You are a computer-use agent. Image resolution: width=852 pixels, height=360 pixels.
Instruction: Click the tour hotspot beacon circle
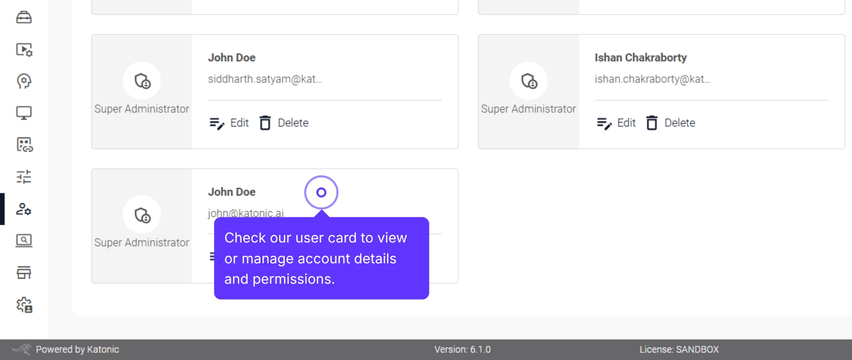pos(321,192)
